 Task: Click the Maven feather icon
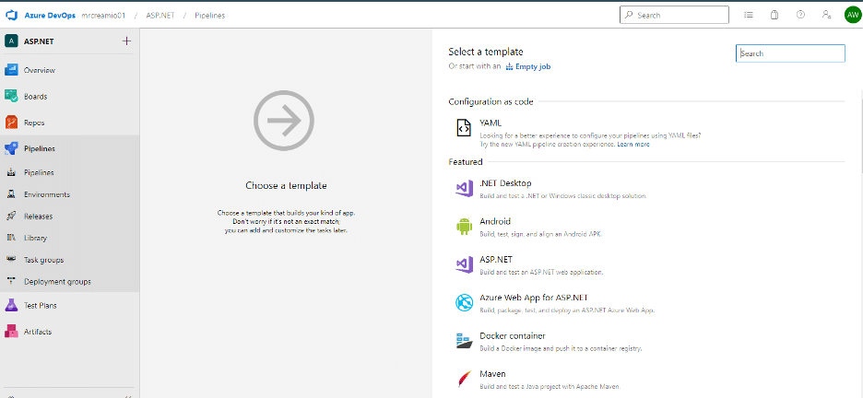pyautogui.click(x=464, y=380)
